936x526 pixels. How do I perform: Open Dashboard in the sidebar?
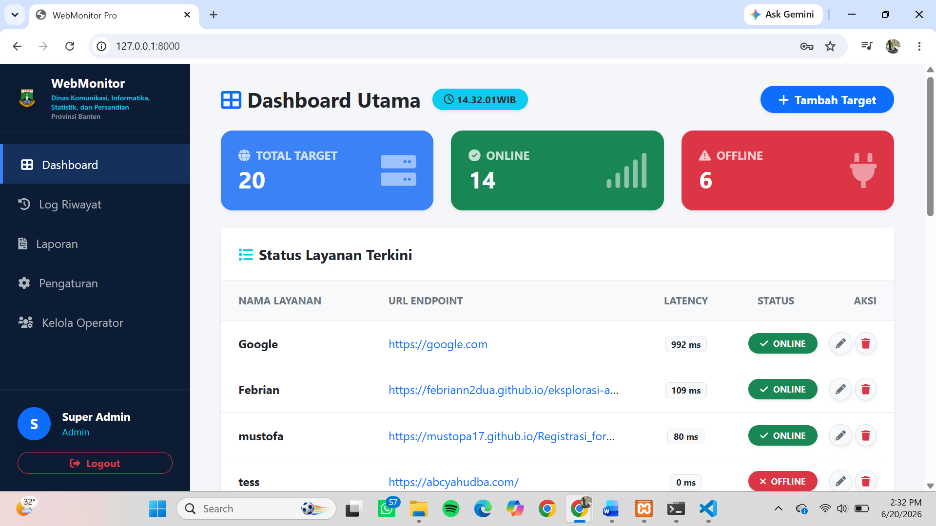click(96, 165)
